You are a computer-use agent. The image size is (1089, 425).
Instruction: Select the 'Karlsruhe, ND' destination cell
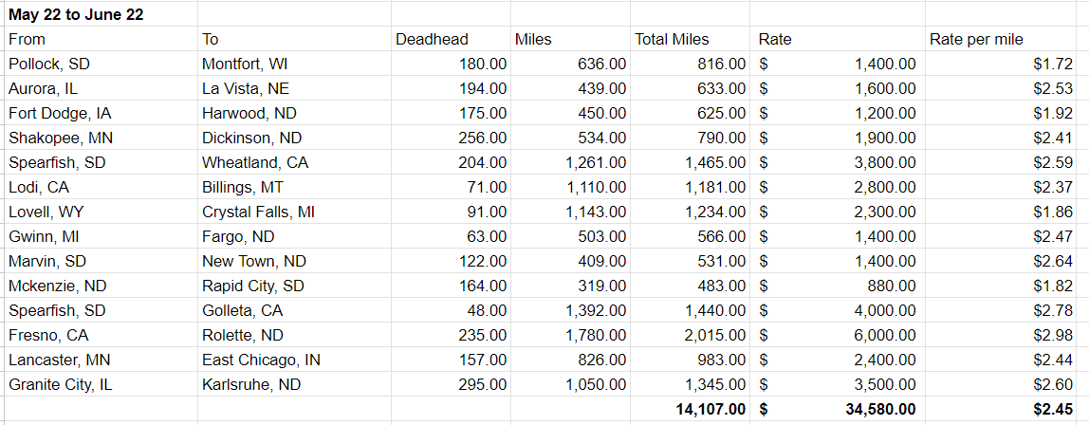252,384
